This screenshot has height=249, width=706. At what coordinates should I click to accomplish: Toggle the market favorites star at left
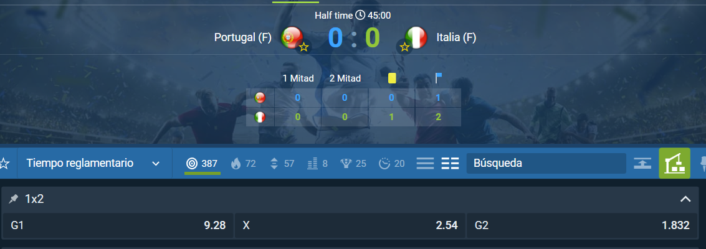[x=4, y=163]
